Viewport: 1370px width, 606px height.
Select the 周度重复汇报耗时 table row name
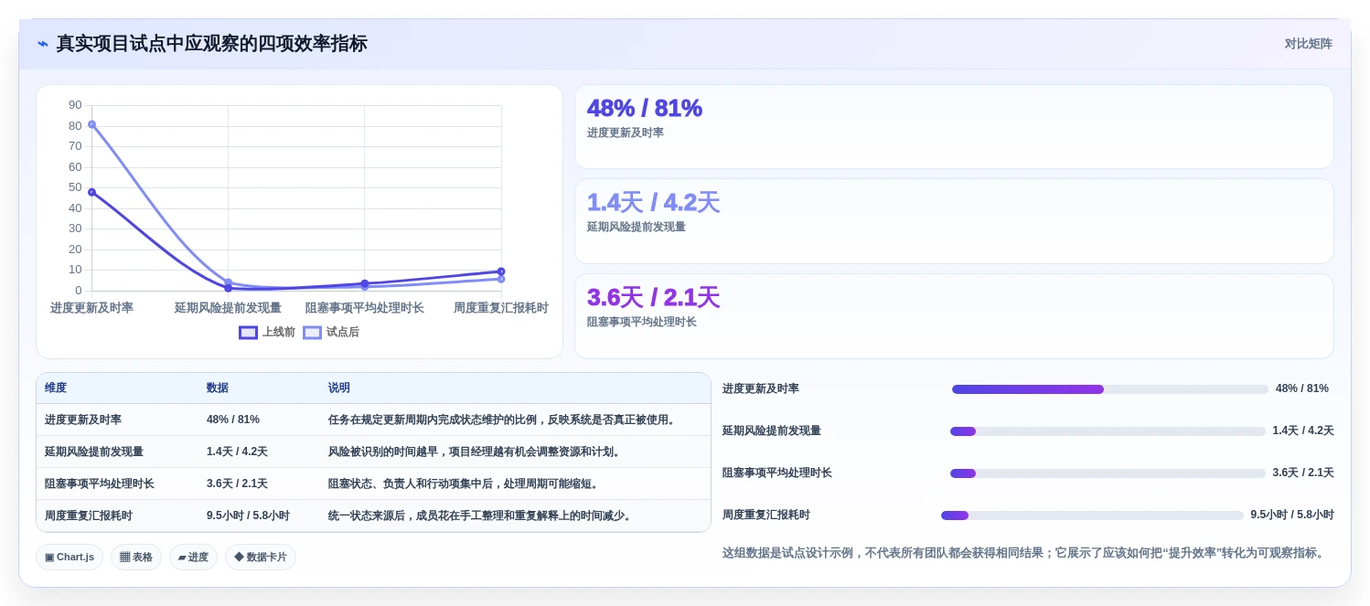[89, 516]
